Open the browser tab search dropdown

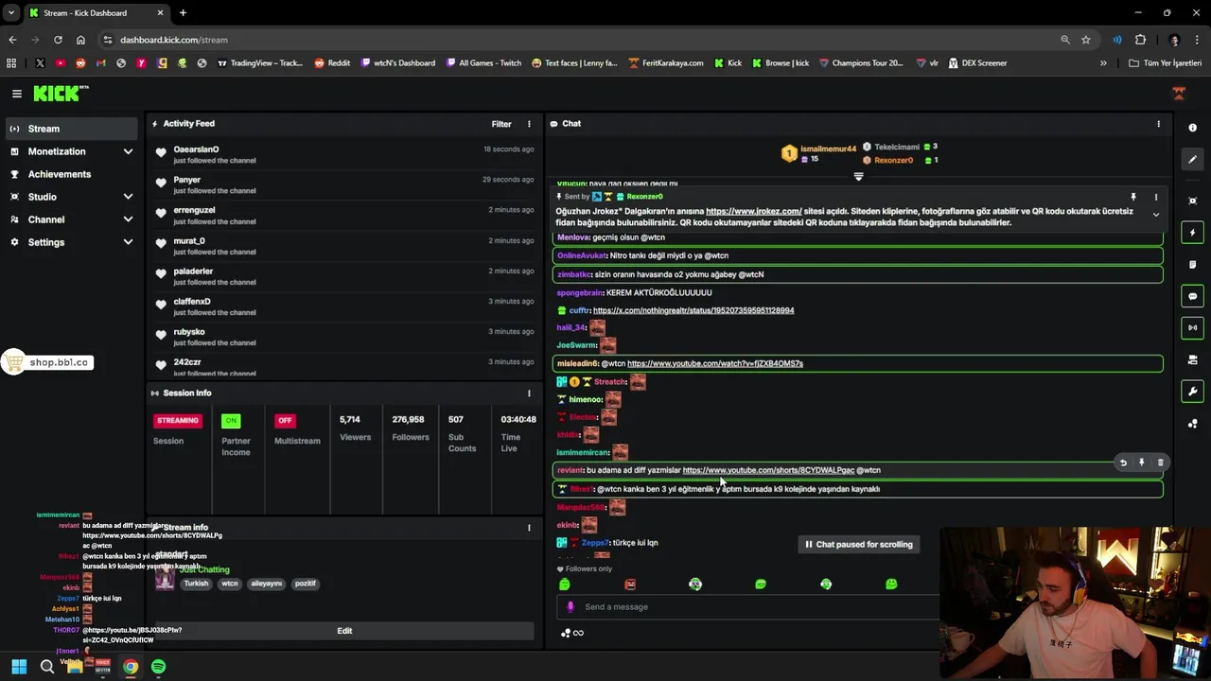click(x=11, y=13)
